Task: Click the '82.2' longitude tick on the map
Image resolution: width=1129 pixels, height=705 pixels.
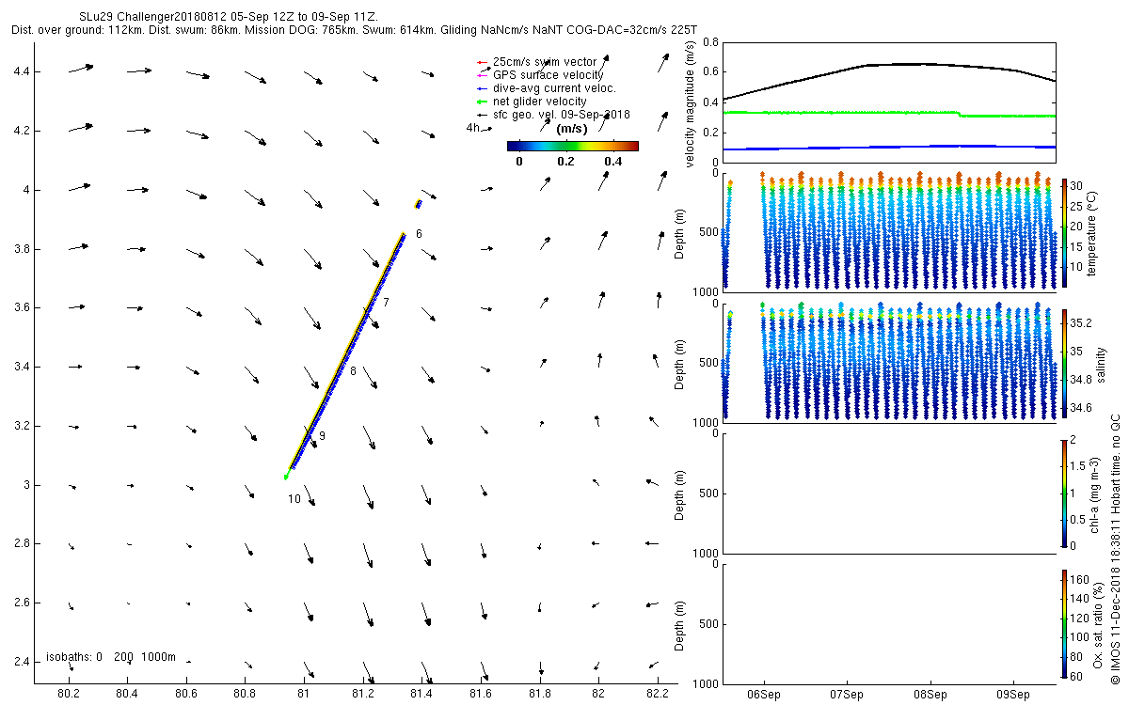Action: pyautogui.click(x=657, y=694)
